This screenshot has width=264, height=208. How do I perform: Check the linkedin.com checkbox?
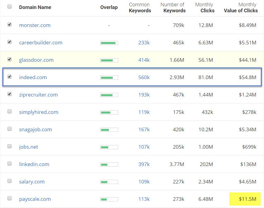(x=10, y=164)
